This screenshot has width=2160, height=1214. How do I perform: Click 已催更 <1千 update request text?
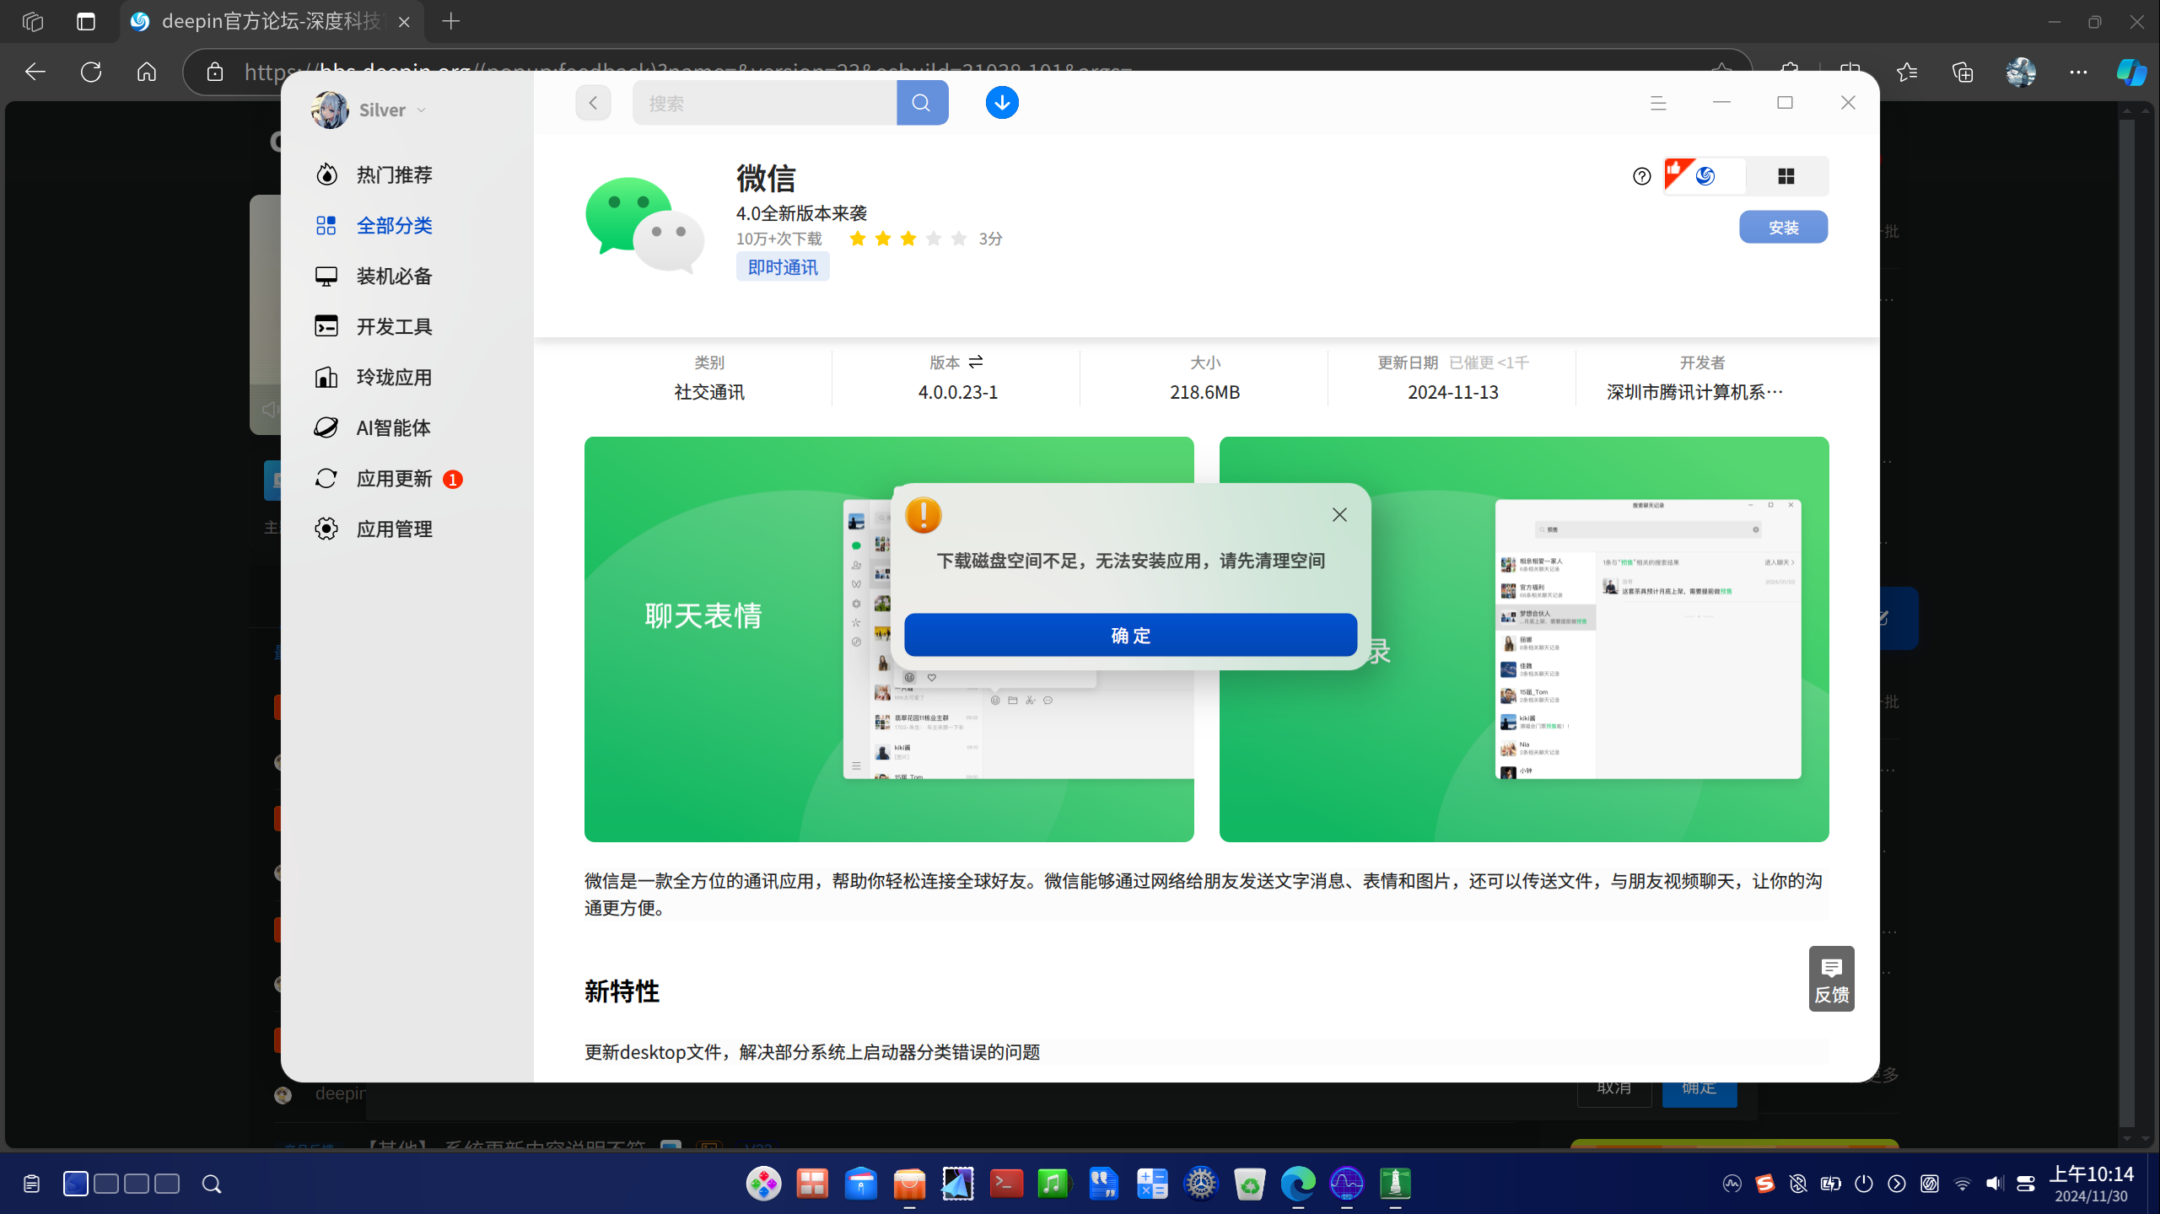tap(1489, 363)
